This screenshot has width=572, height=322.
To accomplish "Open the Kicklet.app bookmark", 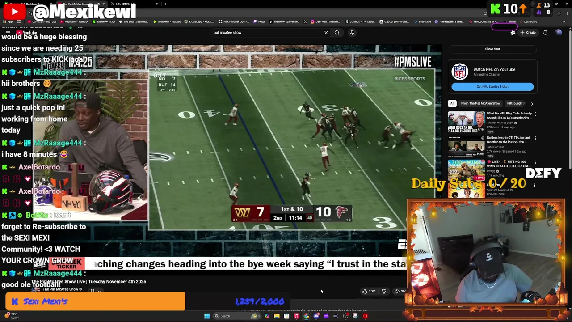I will (198, 21).
